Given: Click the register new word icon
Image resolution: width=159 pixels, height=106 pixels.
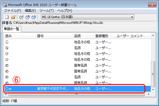Looking at the screenshot, I should (x=21, y=17).
